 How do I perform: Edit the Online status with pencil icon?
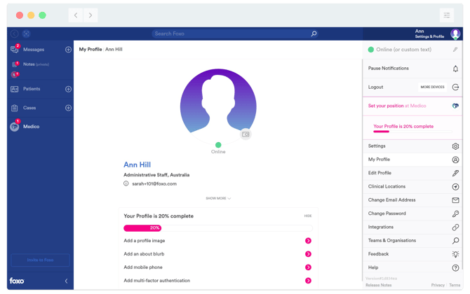coord(455,50)
